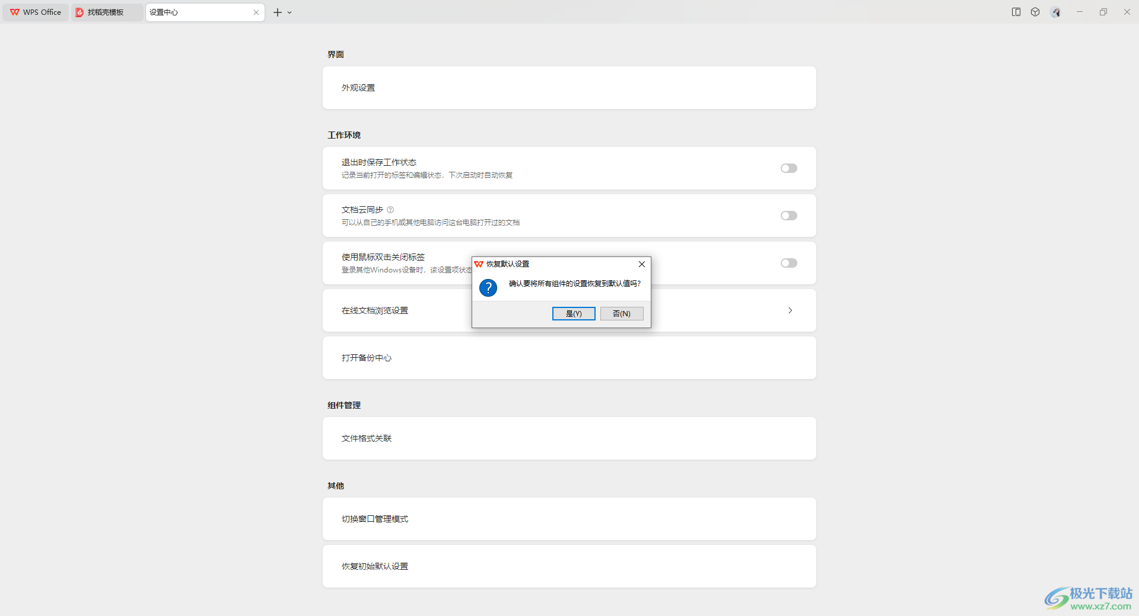1139x616 pixels.
Task: Restore down the WPS window
Action: pyautogui.click(x=1103, y=12)
